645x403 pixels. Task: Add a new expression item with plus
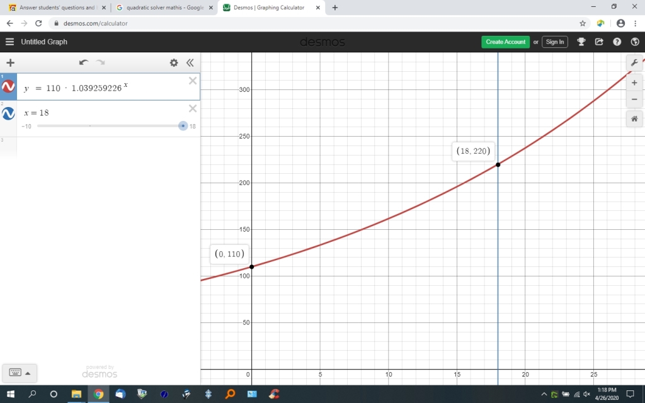10,62
